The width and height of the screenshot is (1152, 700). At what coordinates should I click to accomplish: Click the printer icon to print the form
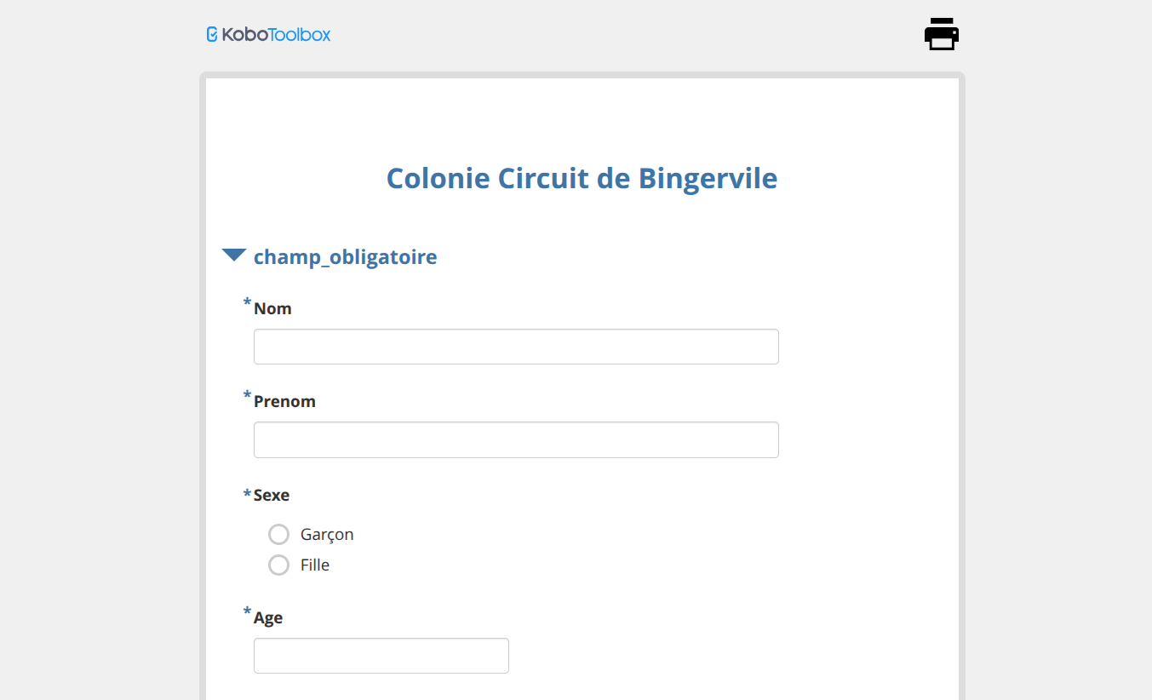(941, 34)
